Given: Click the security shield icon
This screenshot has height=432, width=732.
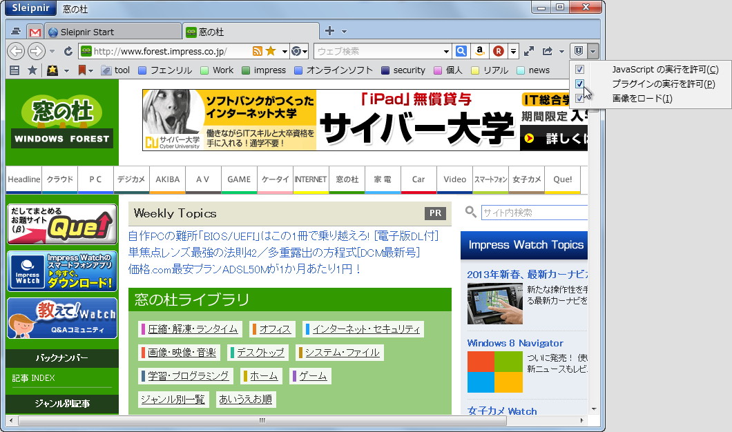Looking at the screenshot, I should tap(579, 51).
